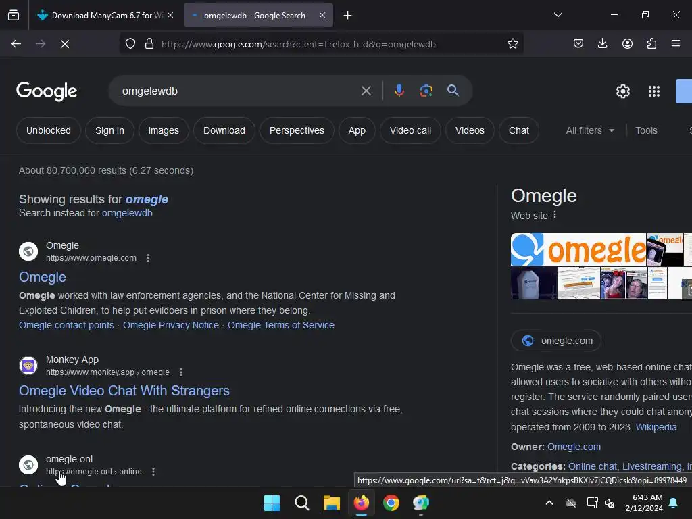
Task: Open the Online chat category link
Action: (593, 466)
